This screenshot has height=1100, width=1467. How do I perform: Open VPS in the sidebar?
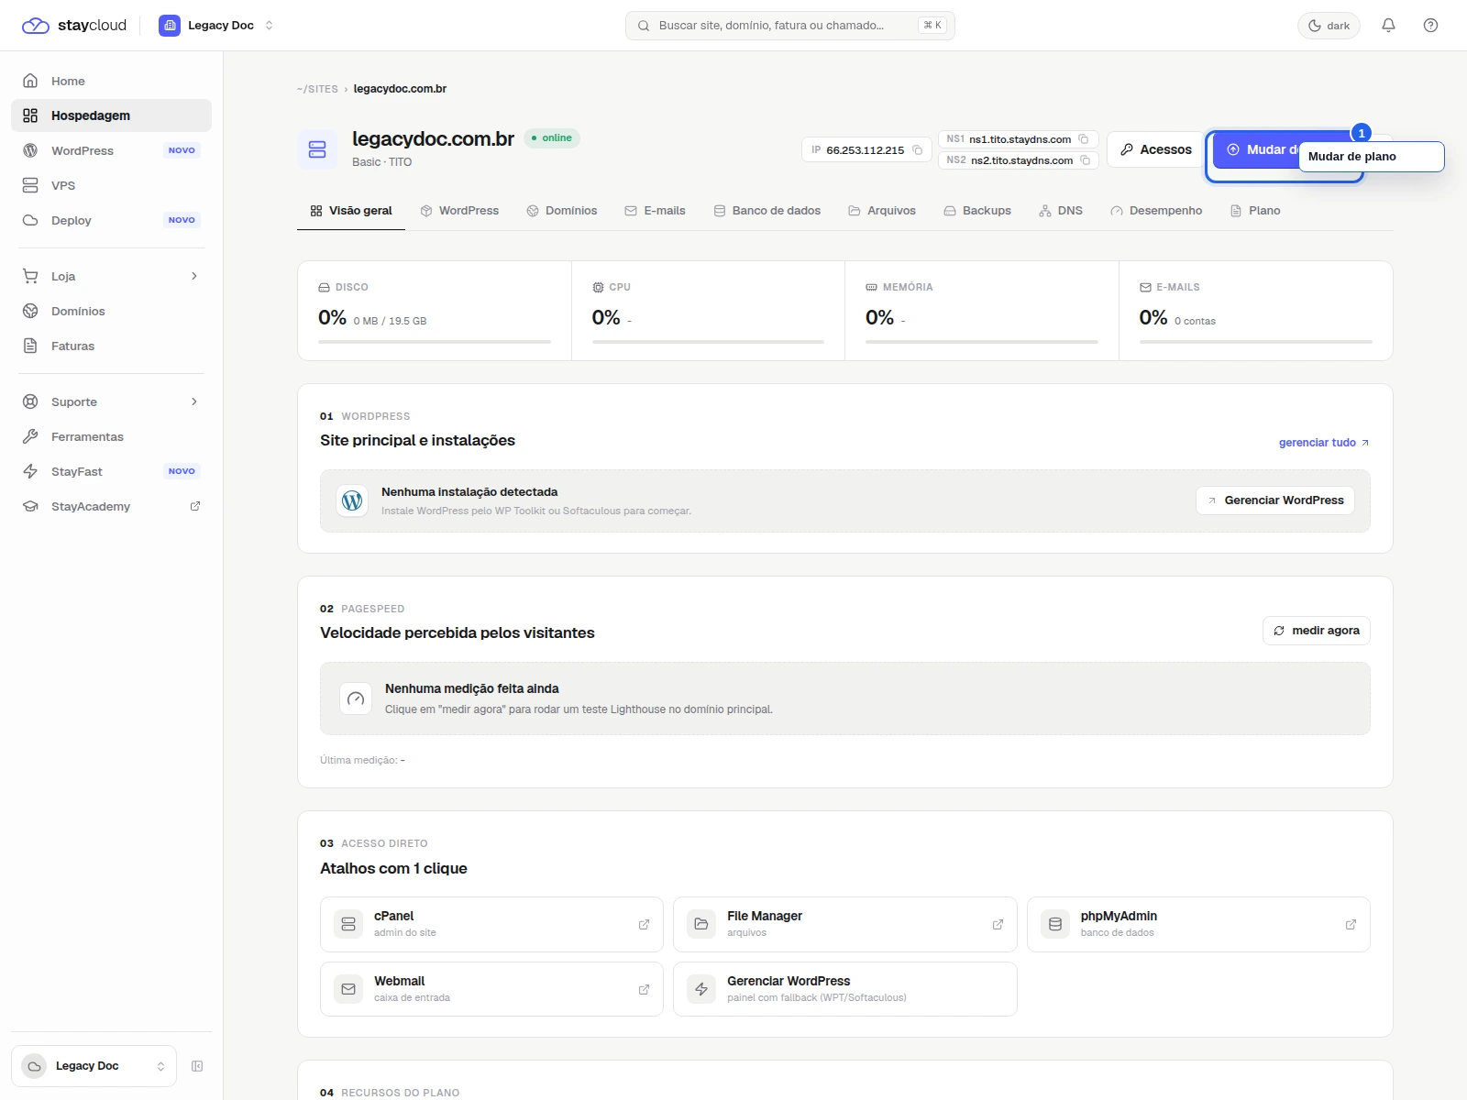tap(111, 185)
